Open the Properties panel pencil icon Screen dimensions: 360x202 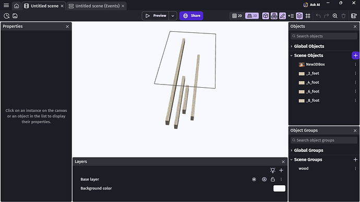tap(282, 16)
